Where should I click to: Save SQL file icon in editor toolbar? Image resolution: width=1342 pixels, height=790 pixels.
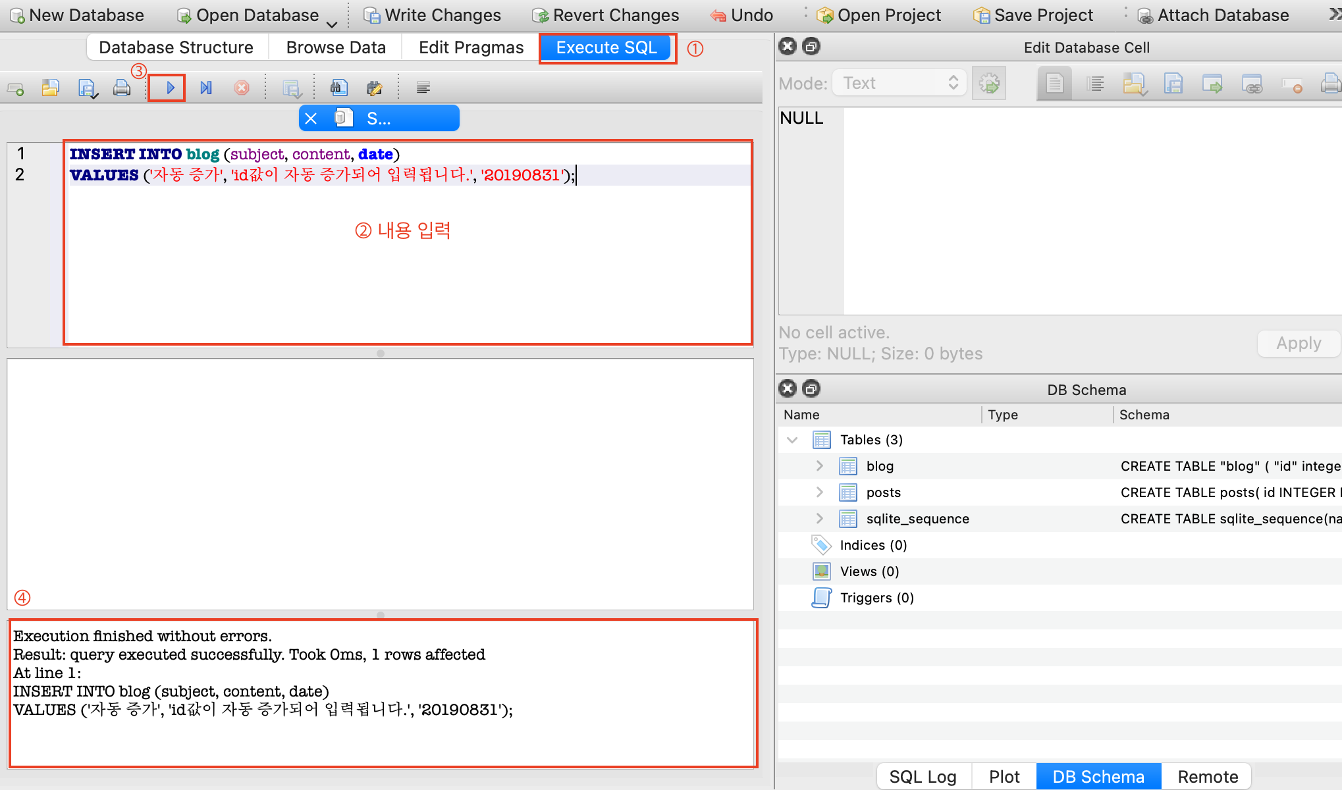coord(87,88)
